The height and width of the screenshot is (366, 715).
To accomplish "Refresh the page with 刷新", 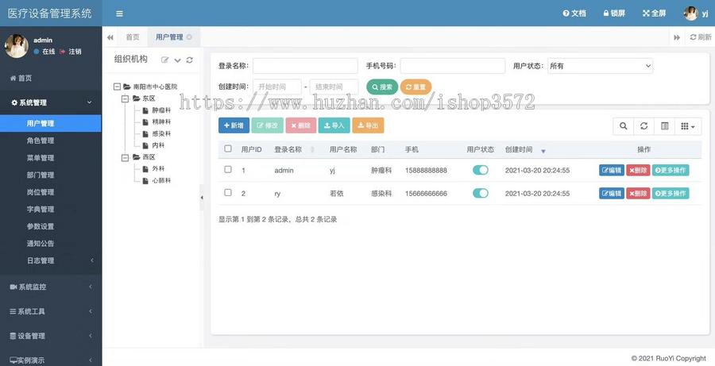I will coord(701,37).
